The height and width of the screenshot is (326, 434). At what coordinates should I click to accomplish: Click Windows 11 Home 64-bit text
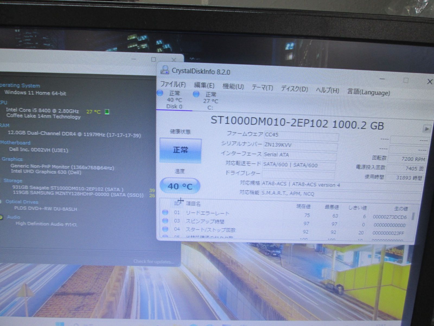(35, 93)
